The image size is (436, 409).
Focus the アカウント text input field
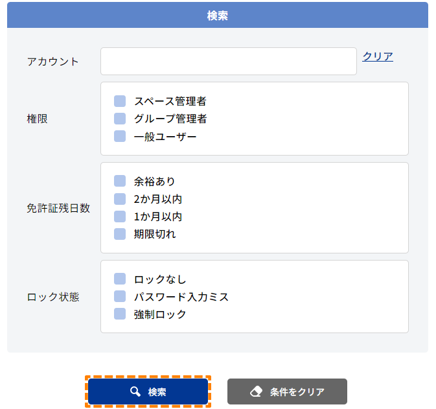[x=229, y=61]
